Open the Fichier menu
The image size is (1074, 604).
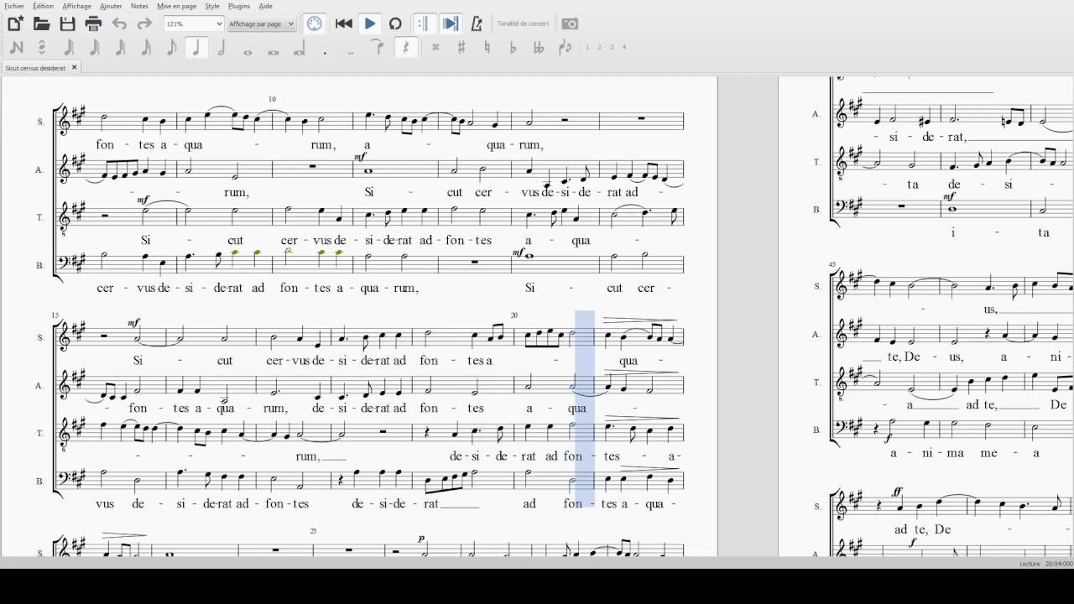point(14,6)
